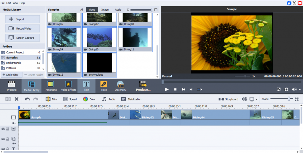
Task: Select the Backgrounds folder
Action: [x=14, y=63]
